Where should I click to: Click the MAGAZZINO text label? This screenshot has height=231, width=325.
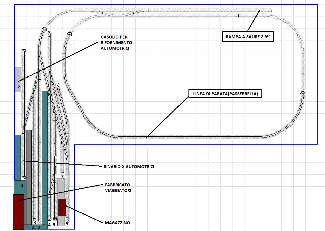117,223
